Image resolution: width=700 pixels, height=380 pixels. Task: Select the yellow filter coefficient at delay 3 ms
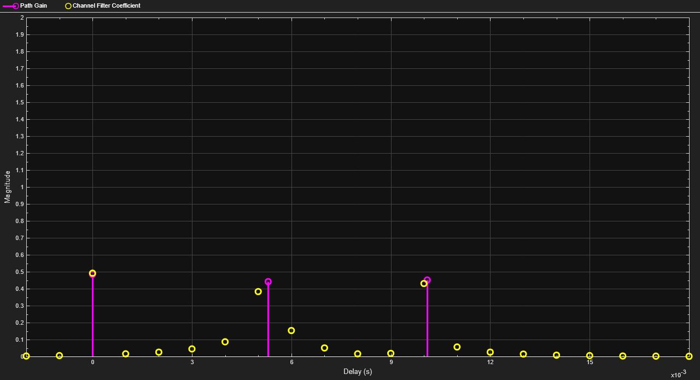[192, 349]
